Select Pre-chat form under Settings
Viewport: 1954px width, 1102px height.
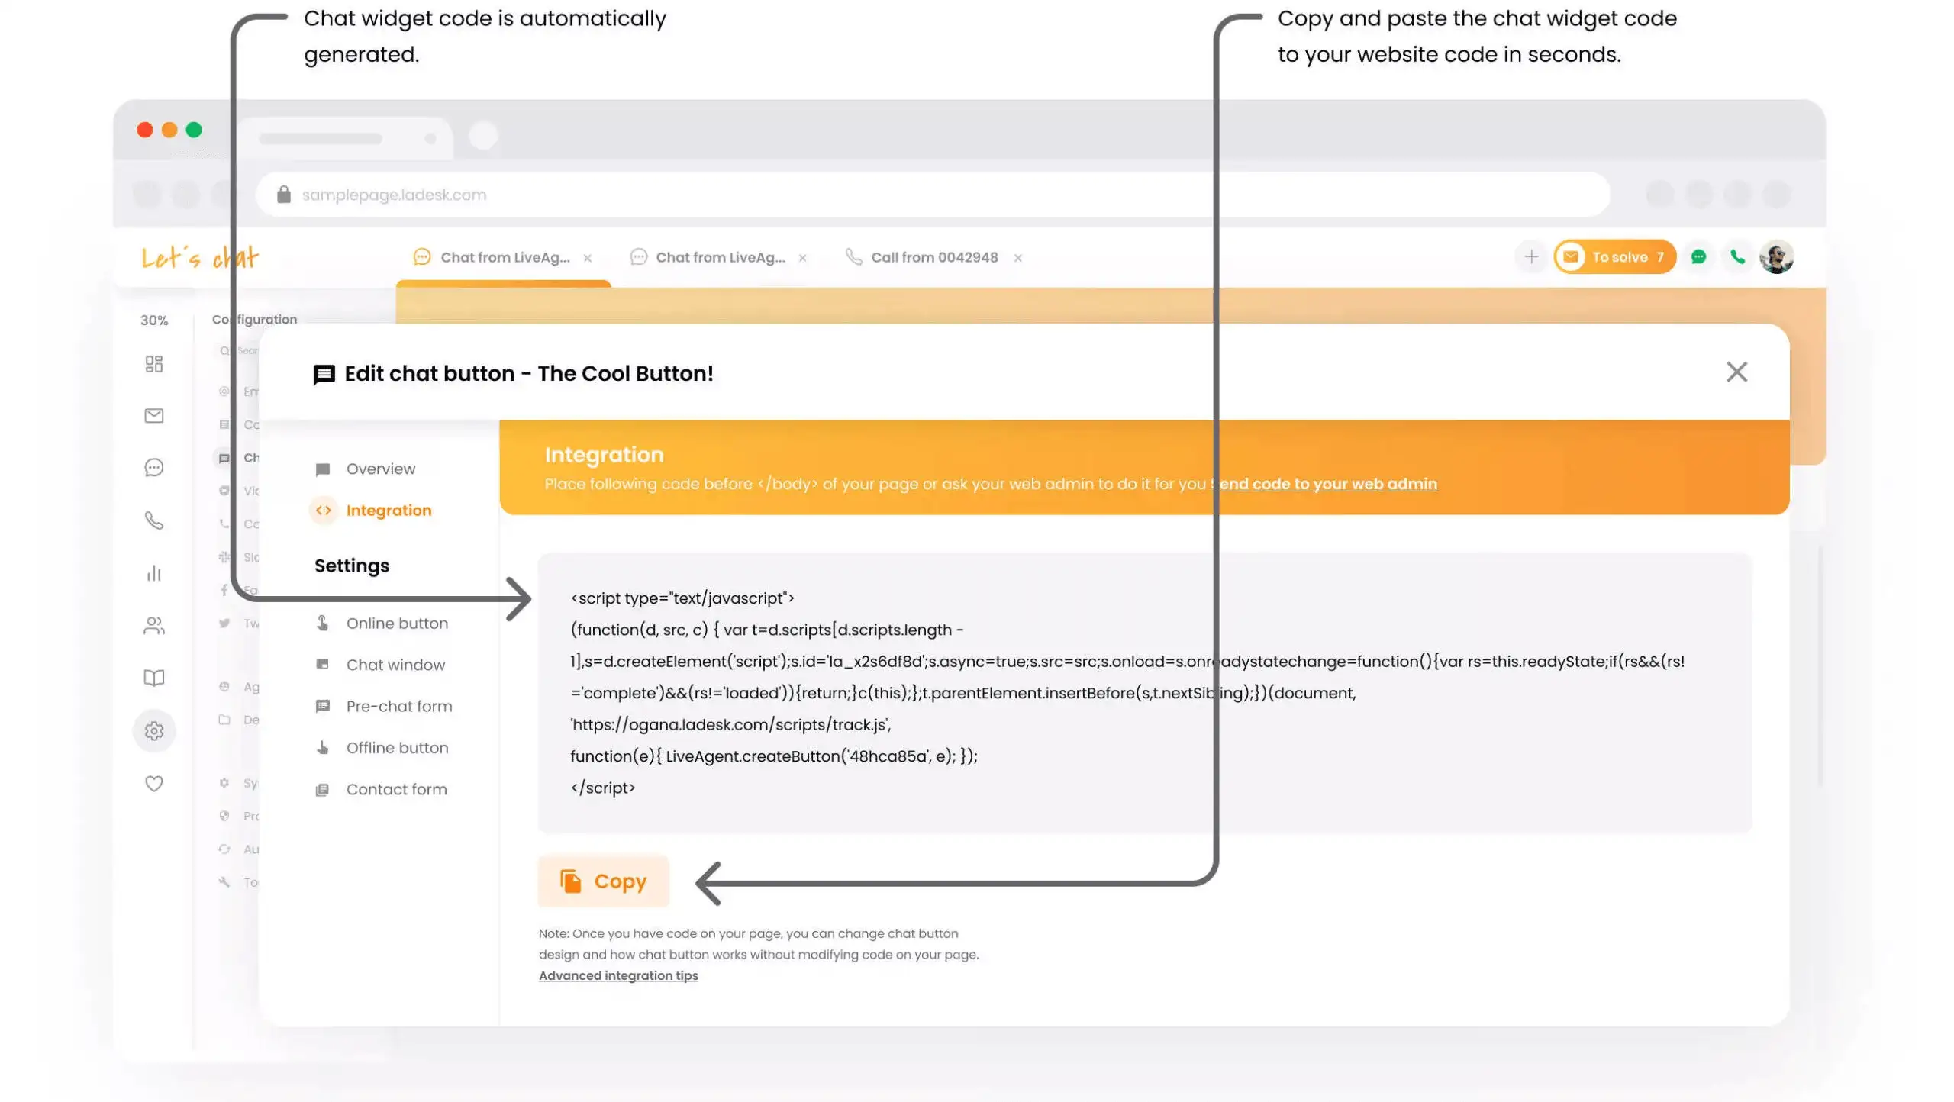[398, 706]
